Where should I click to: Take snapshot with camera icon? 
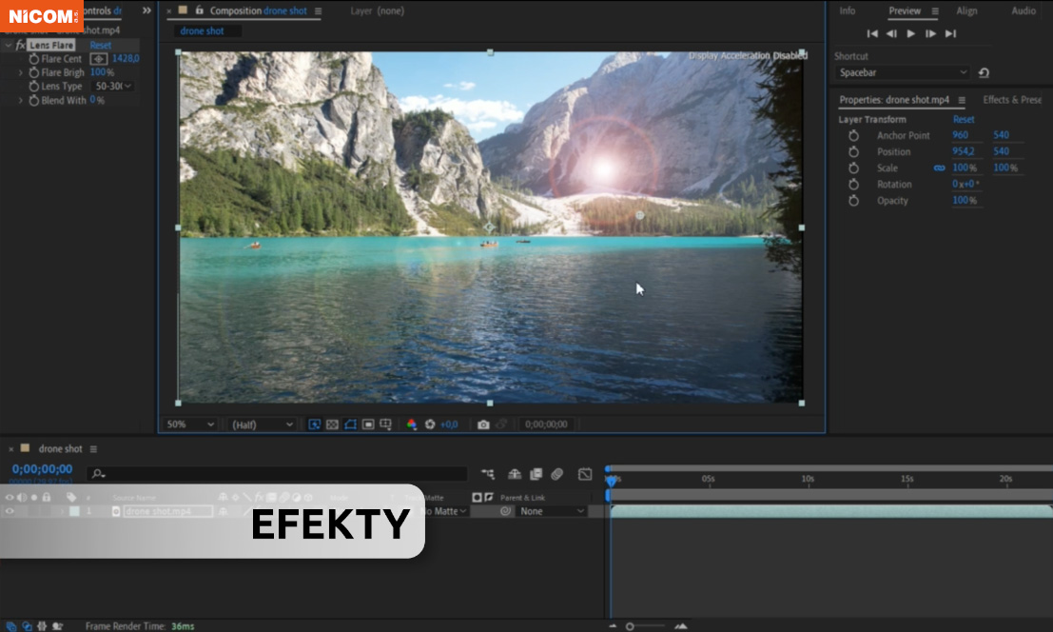click(x=483, y=425)
